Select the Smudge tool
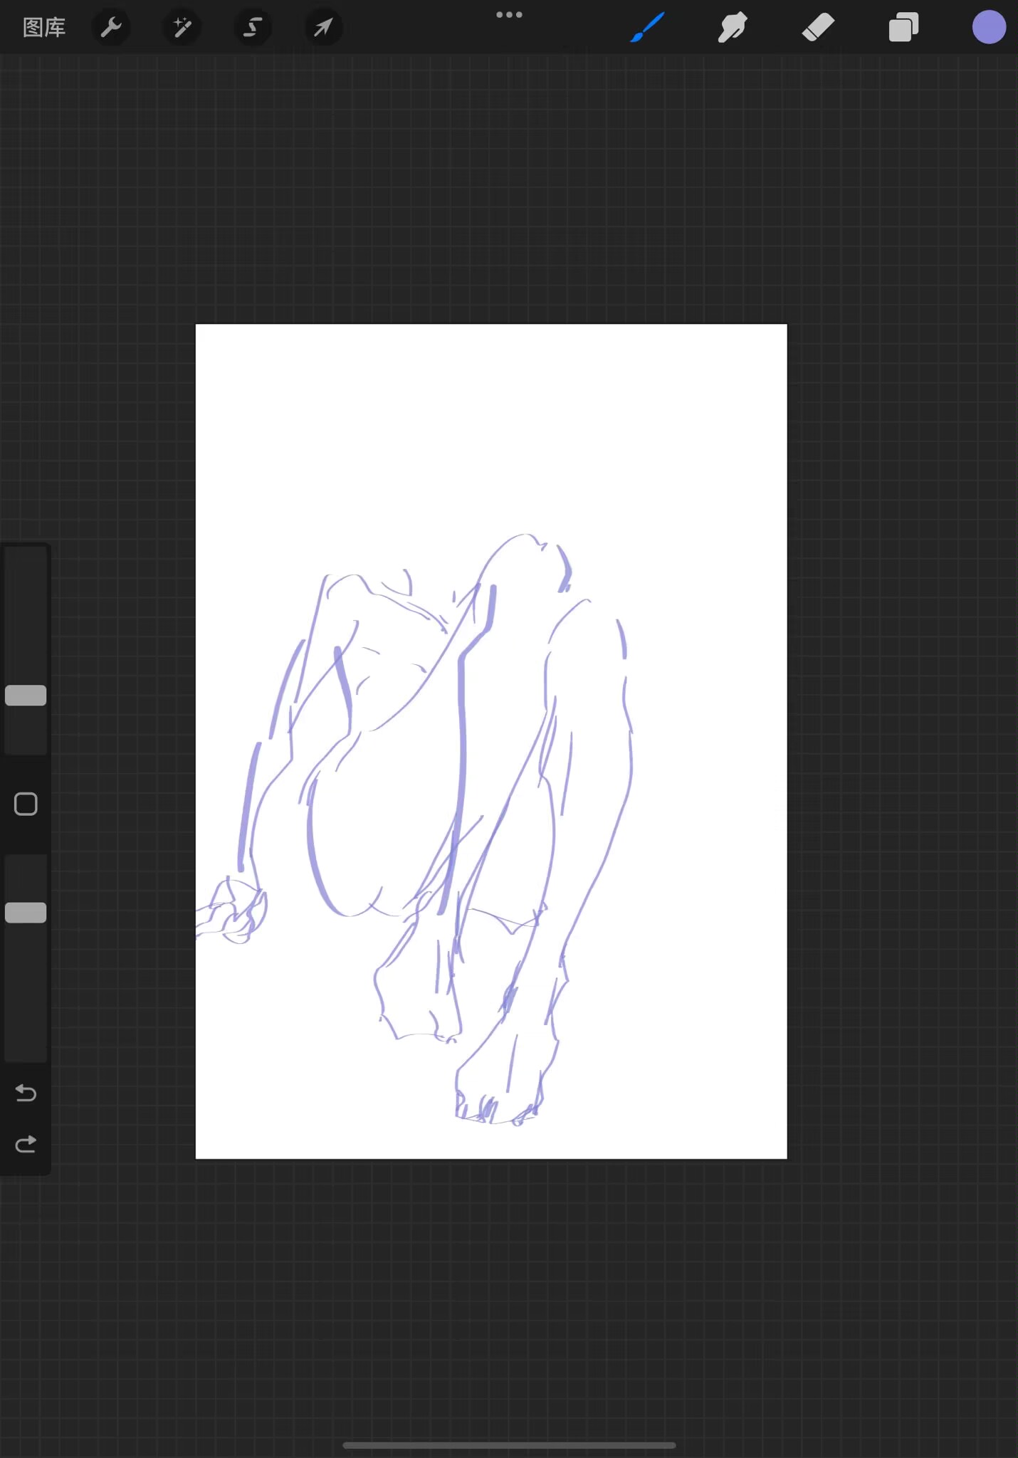Image resolution: width=1018 pixels, height=1458 pixels. tap(733, 28)
